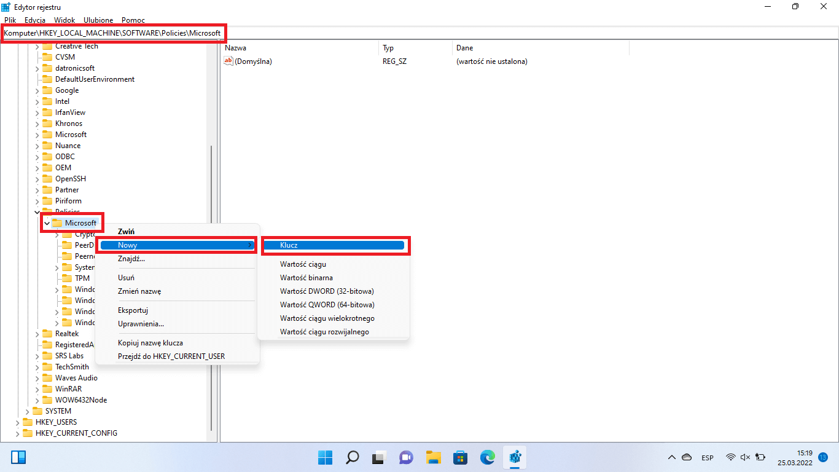Click the Typ column header
Screen dimensions: 839x472
point(415,47)
